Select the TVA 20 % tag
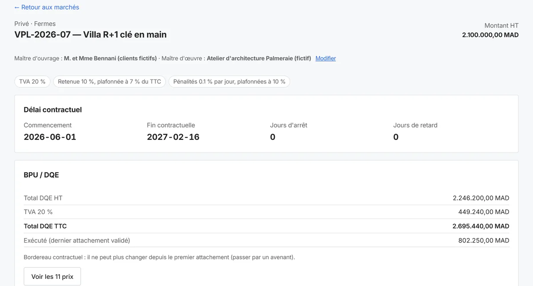The width and height of the screenshot is (533, 286). (x=32, y=82)
